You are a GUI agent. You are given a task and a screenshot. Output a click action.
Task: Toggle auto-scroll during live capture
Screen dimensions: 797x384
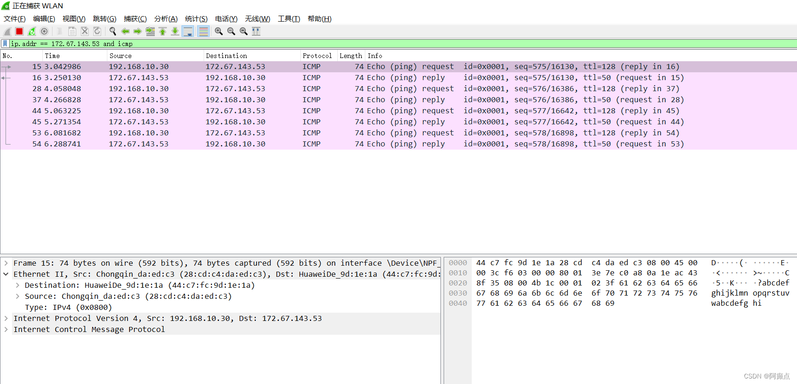pyautogui.click(x=188, y=31)
